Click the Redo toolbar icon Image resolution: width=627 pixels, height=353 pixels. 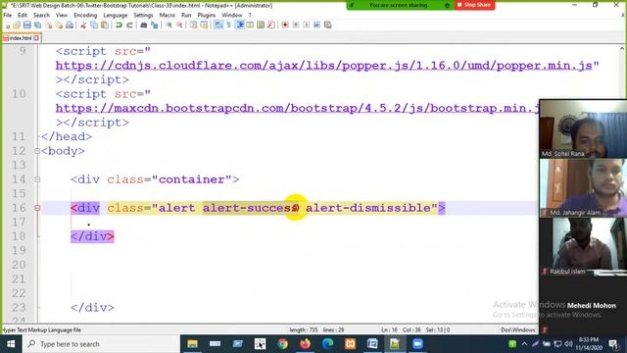[x=129, y=25]
